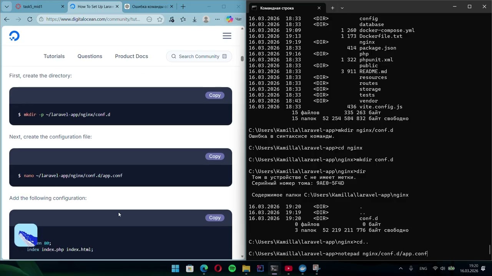The width and height of the screenshot is (492, 276).
Task: Switch to the Terminal taskbar icon
Action: tap(274, 268)
